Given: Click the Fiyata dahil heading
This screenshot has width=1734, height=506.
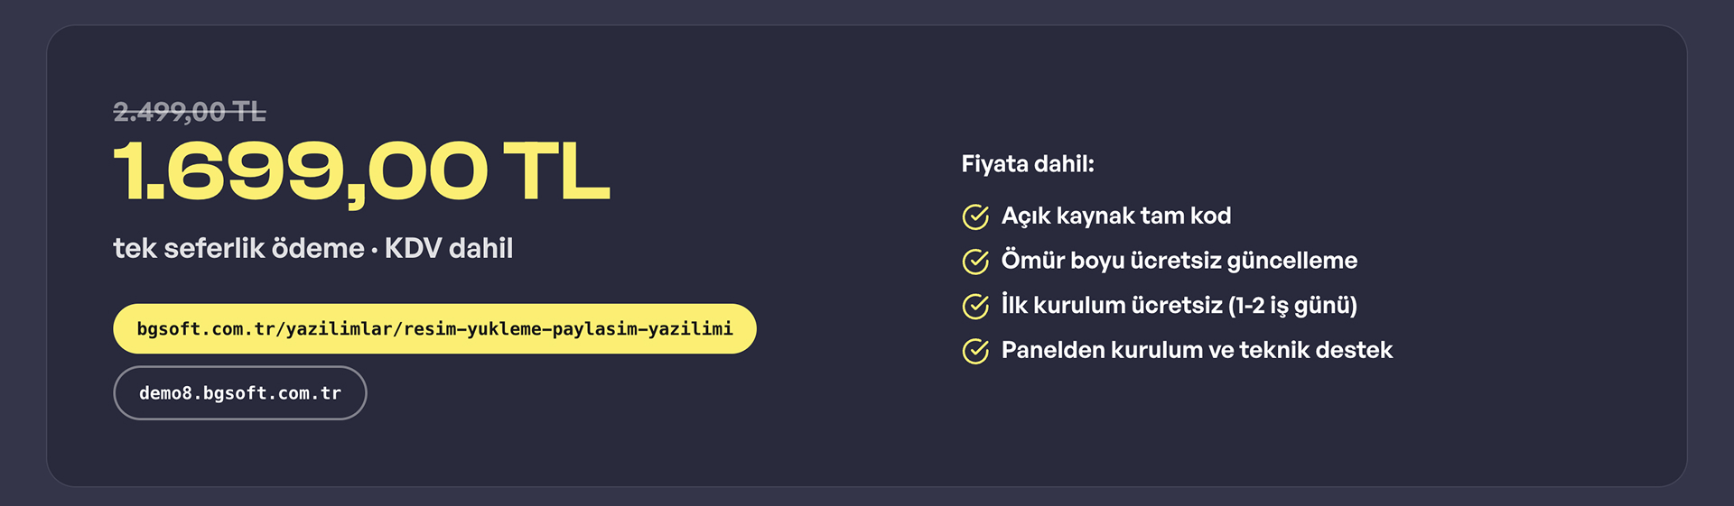Looking at the screenshot, I should pyautogui.click(x=1028, y=164).
